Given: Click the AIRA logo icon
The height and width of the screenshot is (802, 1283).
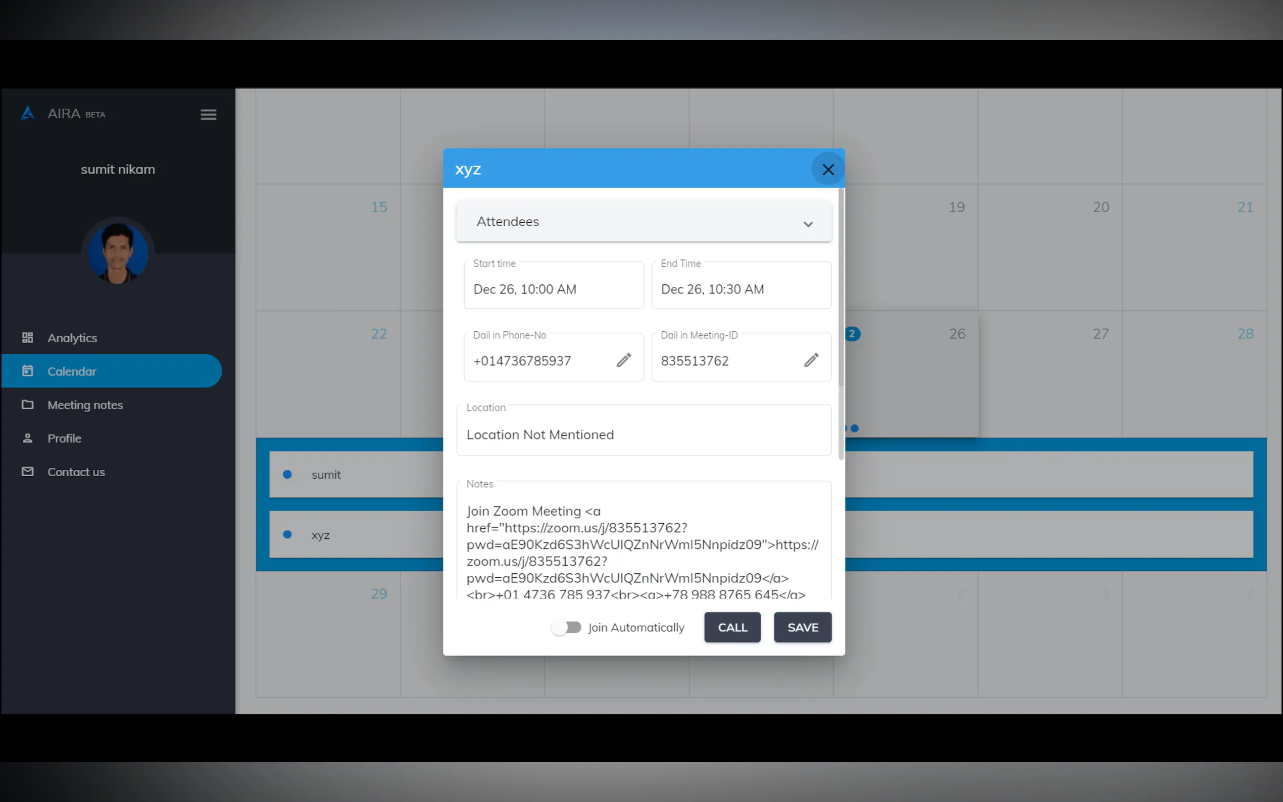Looking at the screenshot, I should 28,114.
